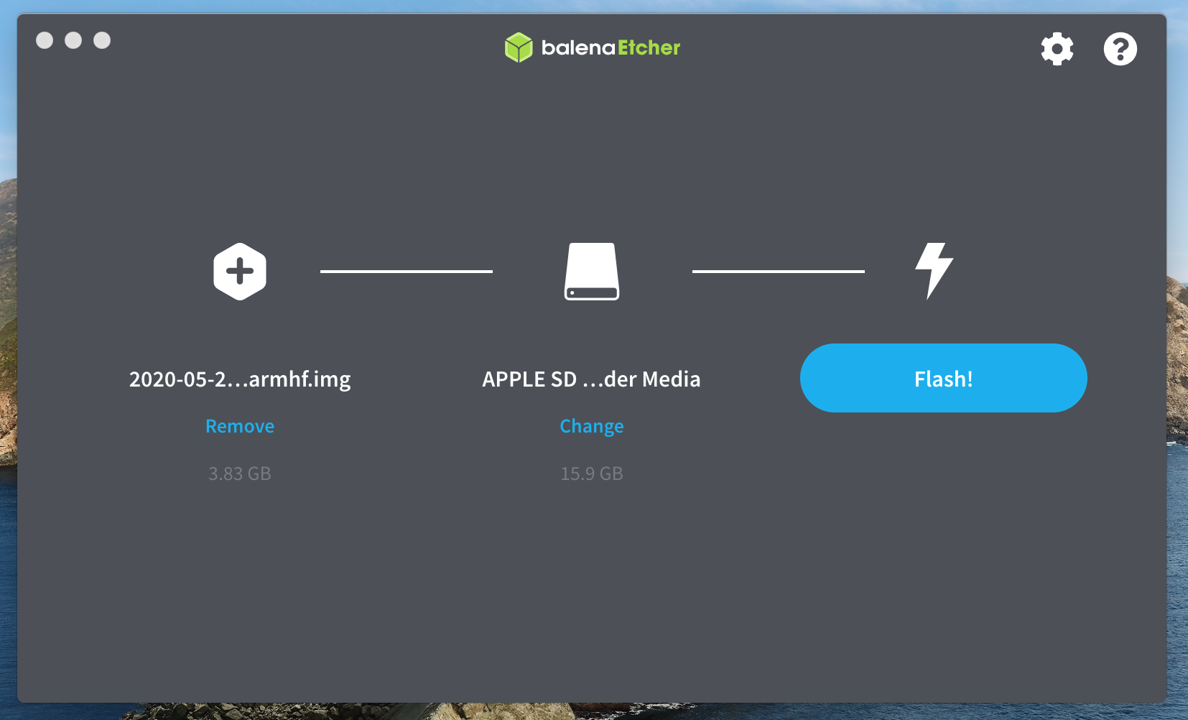1188x720 pixels.
Task: Close the Etcher window
Action: [x=45, y=40]
